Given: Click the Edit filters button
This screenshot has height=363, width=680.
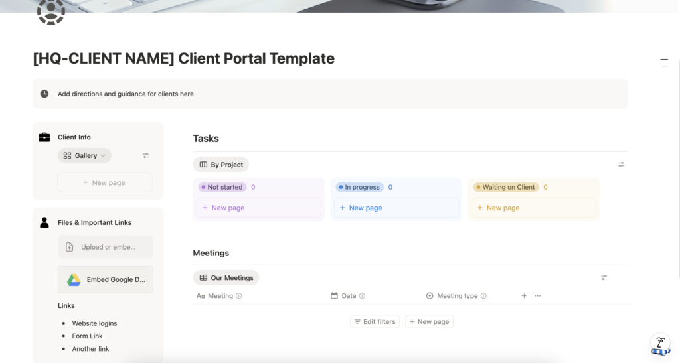Looking at the screenshot, I should tap(375, 321).
